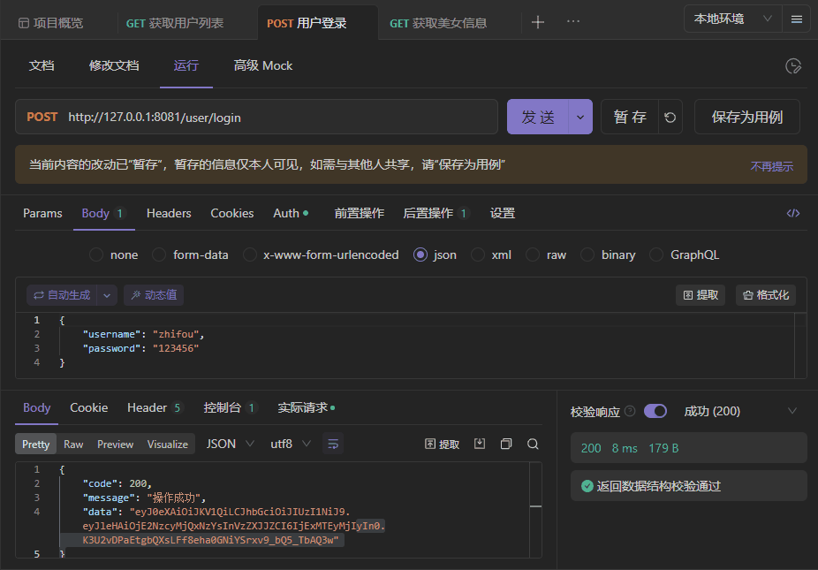This screenshot has width=818, height=570.
Task: Open the Params request tab
Action: click(x=42, y=213)
